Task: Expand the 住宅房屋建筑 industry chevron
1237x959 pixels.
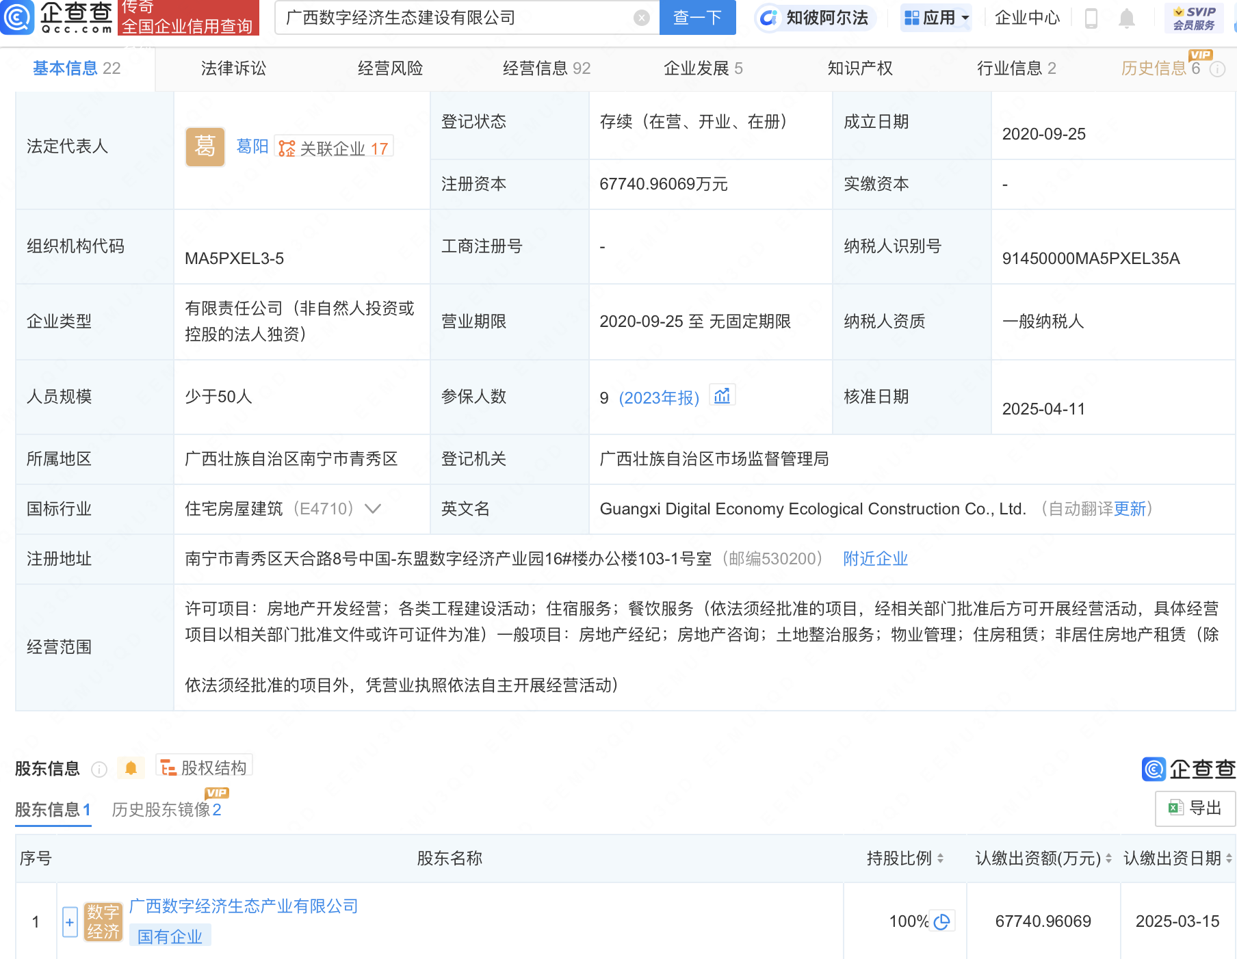Action: pos(373,509)
